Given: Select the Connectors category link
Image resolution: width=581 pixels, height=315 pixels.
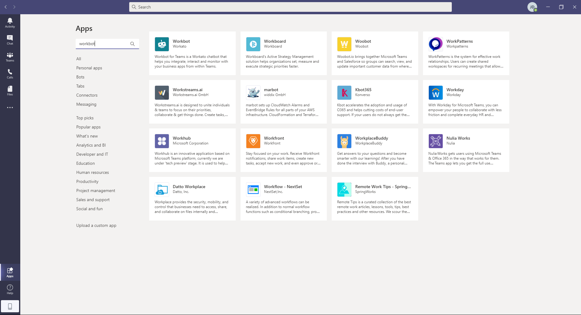Looking at the screenshot, I should (x=87, y=95).
